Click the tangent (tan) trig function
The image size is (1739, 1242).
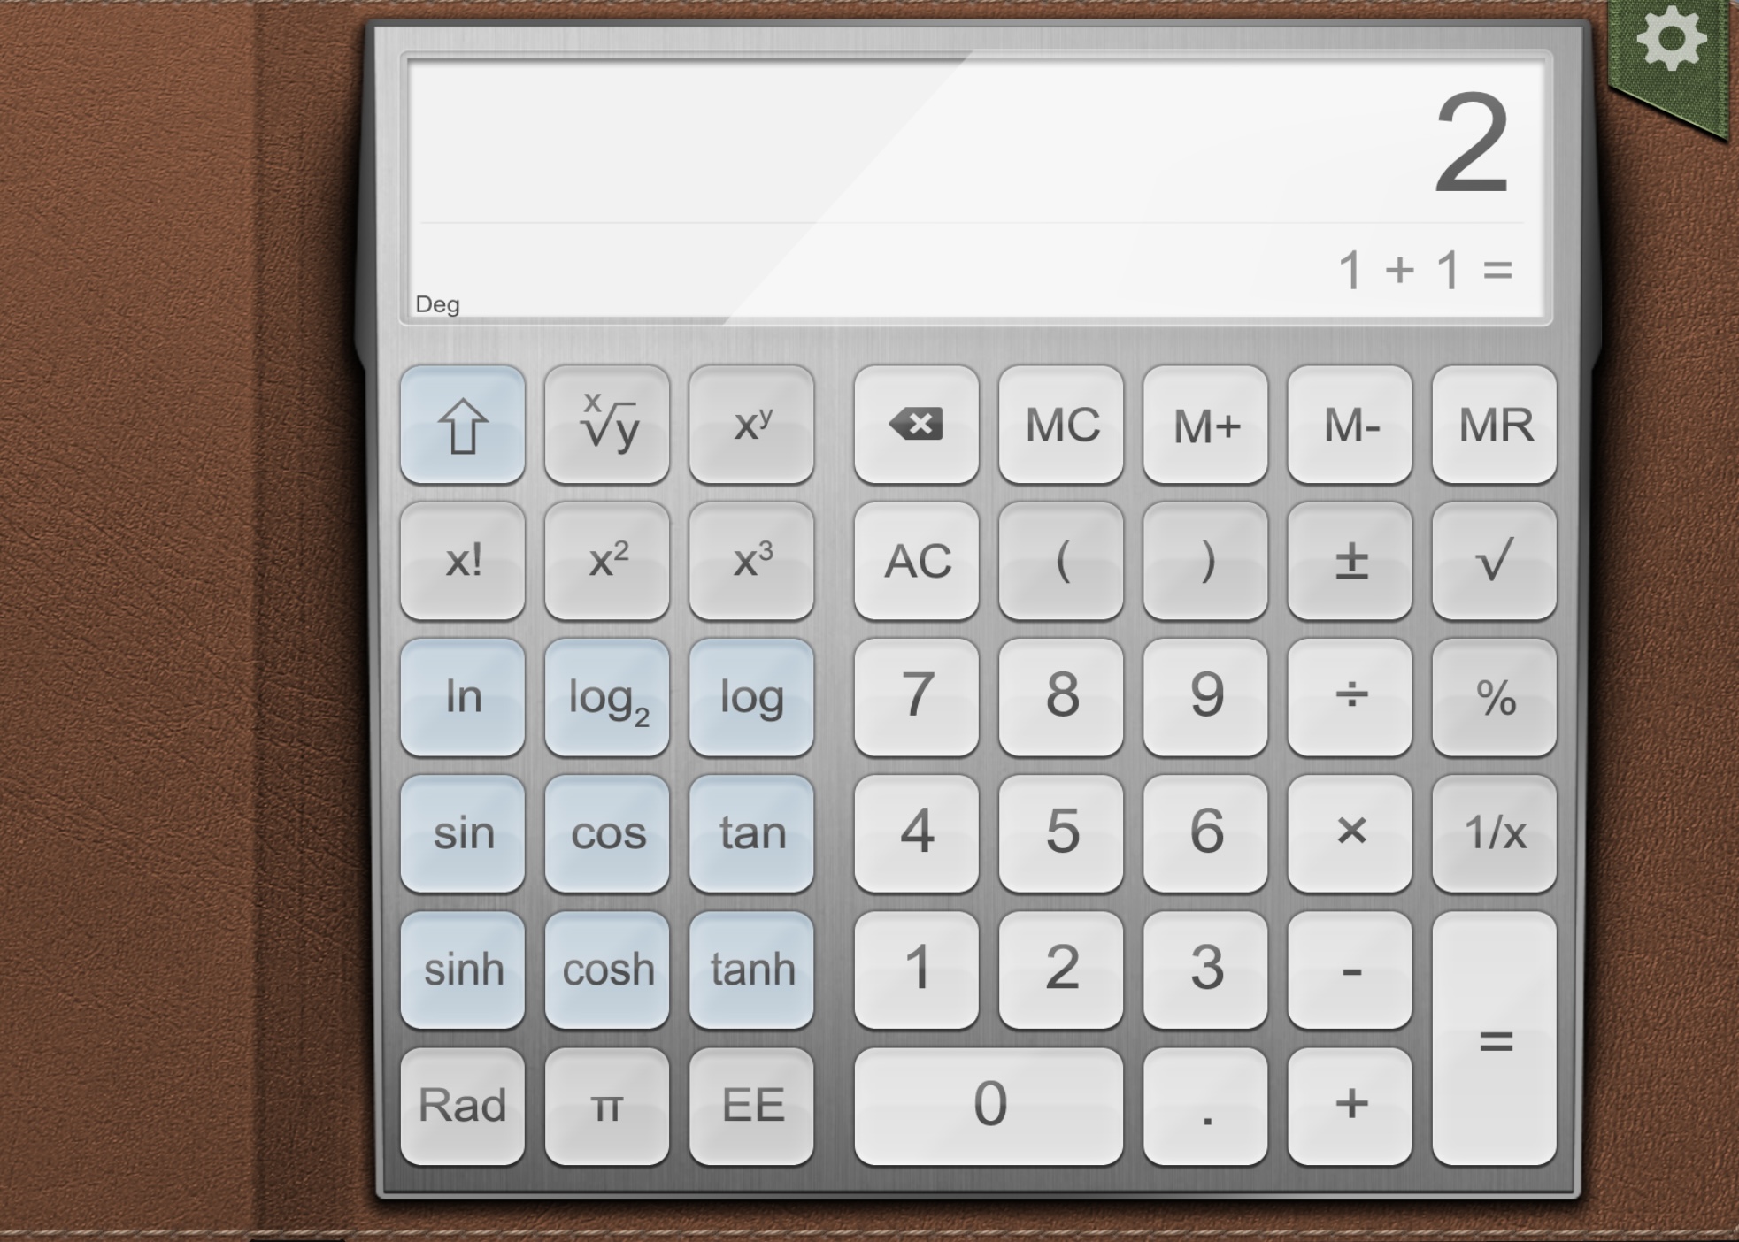pyautogui.click(x=750, y=832)
